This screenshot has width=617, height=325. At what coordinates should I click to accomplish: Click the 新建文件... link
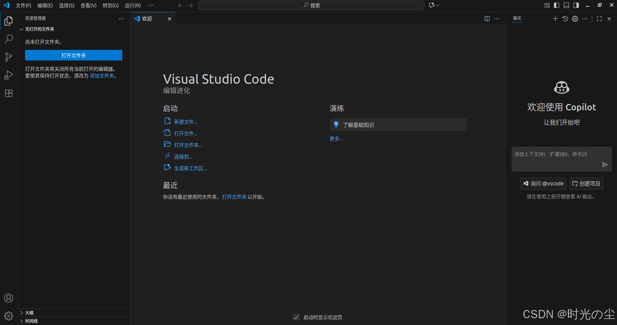tap(186, 122)
